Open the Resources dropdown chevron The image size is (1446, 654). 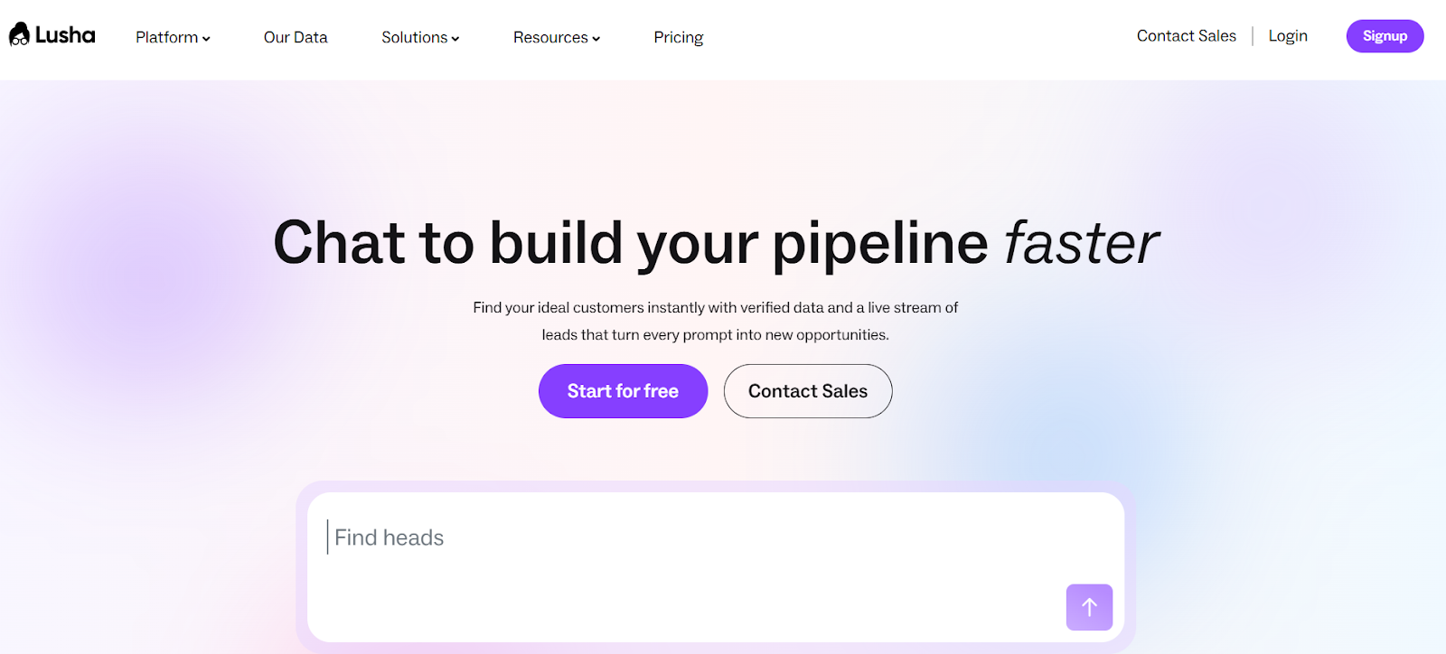(x=596, y=38)
